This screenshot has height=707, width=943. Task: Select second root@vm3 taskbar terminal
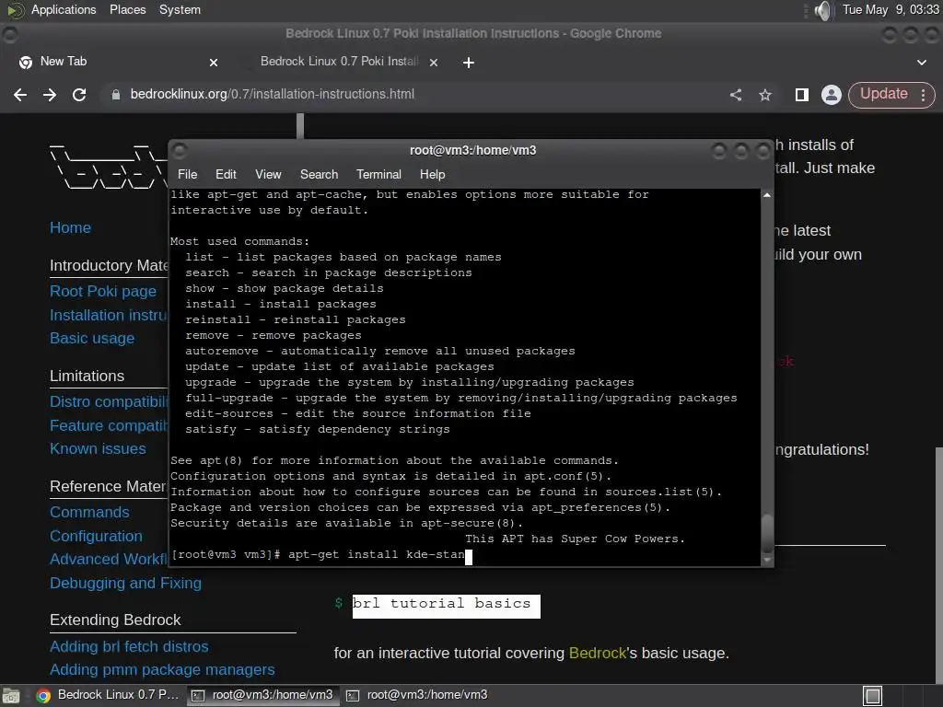coord(417,695)
